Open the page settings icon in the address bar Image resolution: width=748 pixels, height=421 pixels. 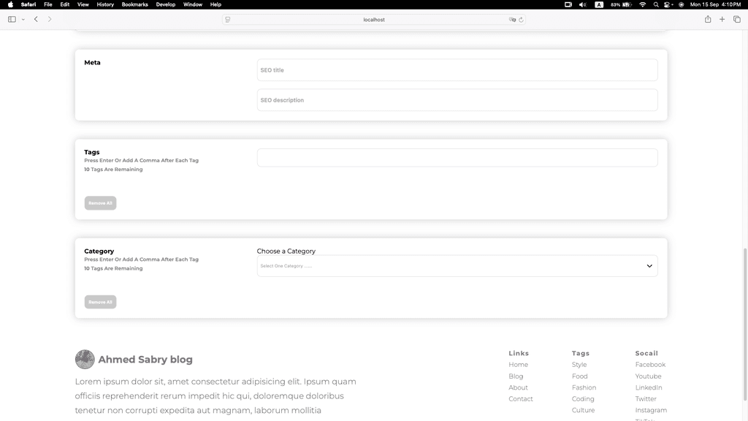point(228,20)
